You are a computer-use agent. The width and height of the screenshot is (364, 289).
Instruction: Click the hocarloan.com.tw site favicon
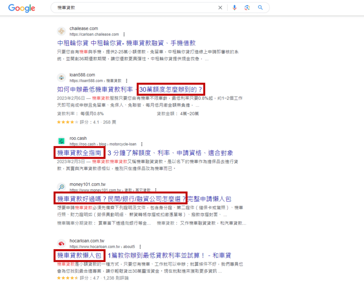point(61,243)
